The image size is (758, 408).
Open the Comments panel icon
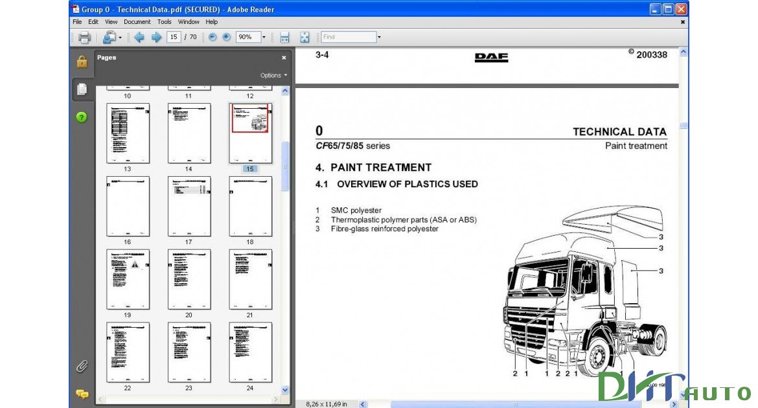coord(81,393)
